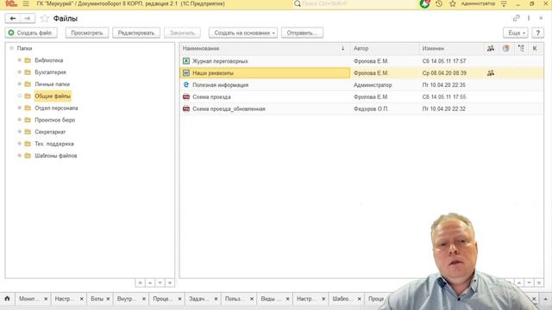Expand the Шаблоны файлов folder
Viewport: 552px width, 310px height.
point(19,156)
